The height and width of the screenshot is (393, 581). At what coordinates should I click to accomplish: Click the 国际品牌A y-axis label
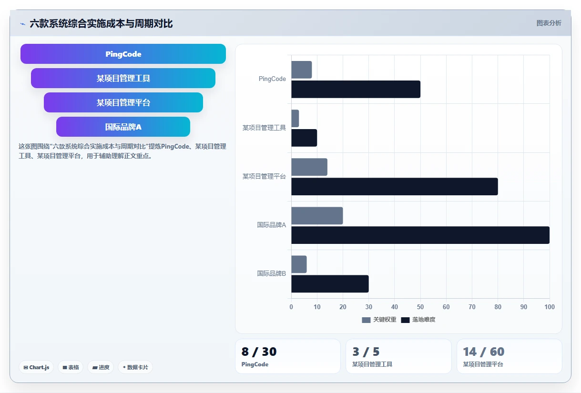(271, 225)
